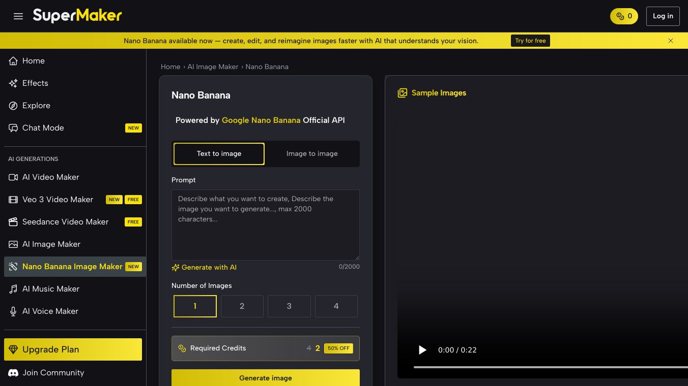Select 3 as number of images
688x386 pixels.
(x=289, y=306)
